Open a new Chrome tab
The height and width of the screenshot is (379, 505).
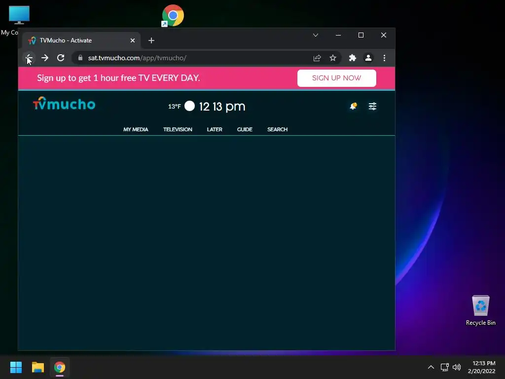[x=151, y=40]
